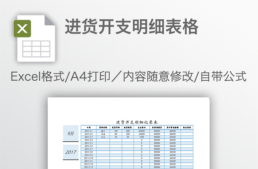Click the expense cell 20000
This screenshot has height=169, width=258.
(142, 131)
